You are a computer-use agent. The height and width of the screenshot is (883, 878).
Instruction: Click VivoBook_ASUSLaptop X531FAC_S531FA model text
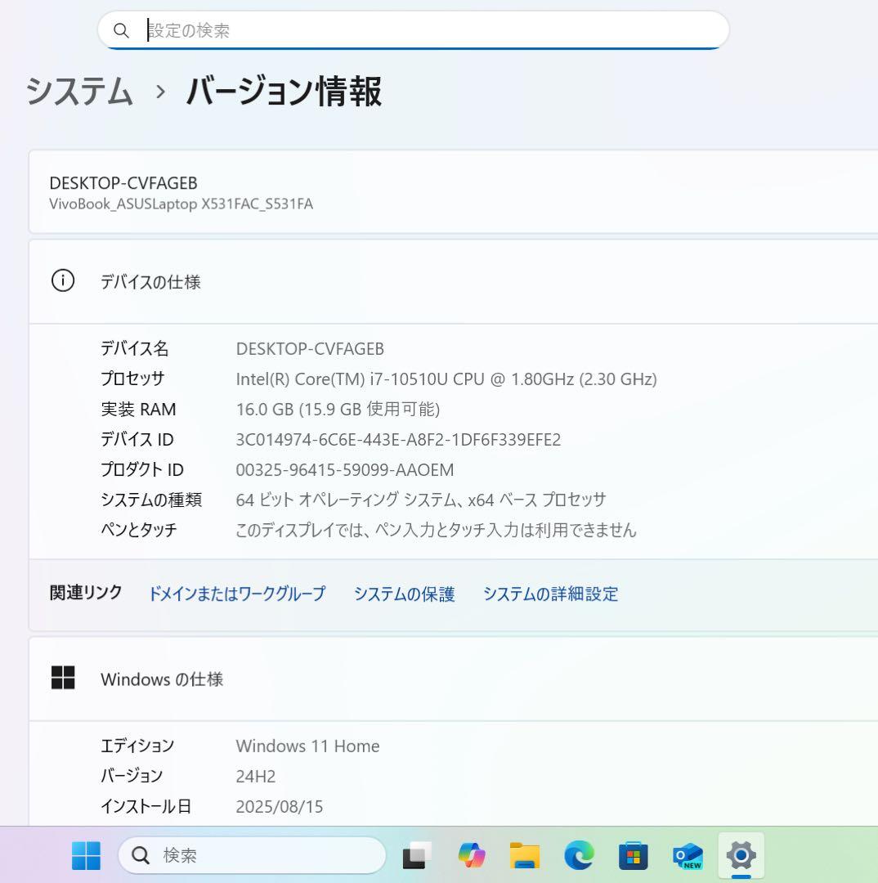(181, 204)
